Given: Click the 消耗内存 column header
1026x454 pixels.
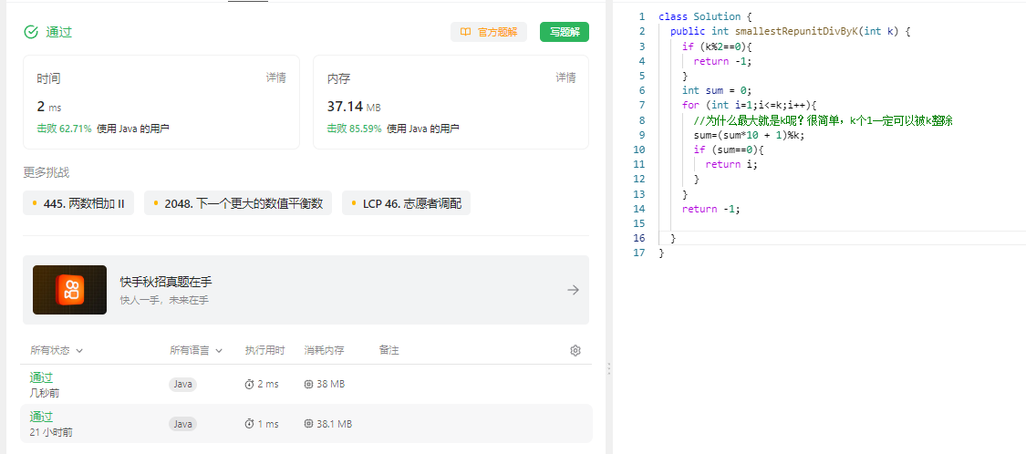Looking at the screenshot, I should click(324, 351).
